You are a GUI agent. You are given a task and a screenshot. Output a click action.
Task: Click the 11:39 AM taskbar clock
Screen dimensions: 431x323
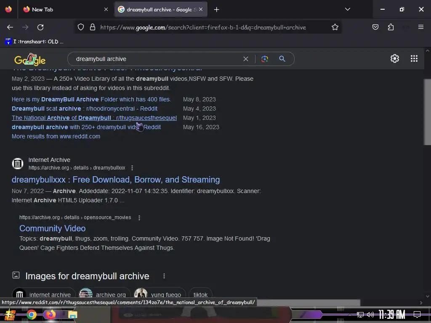392,315
